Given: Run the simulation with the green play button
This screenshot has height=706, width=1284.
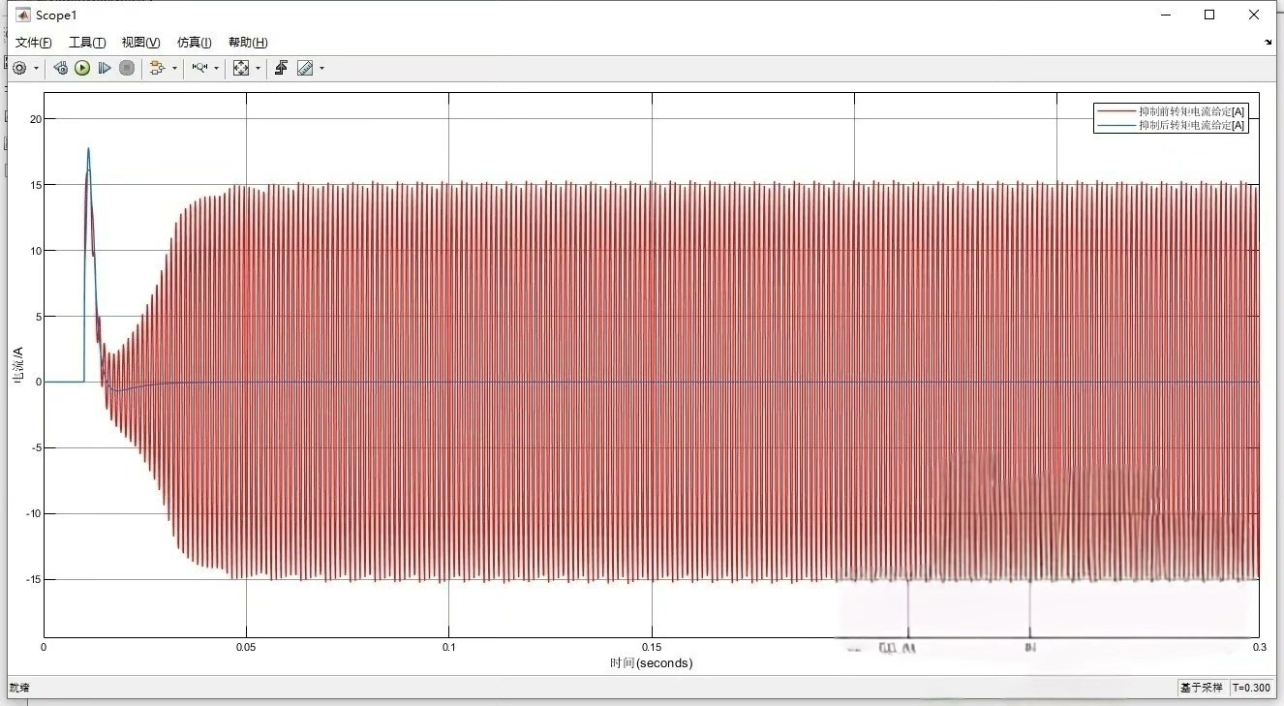Looking at the screenshot, I should [82, 68].
